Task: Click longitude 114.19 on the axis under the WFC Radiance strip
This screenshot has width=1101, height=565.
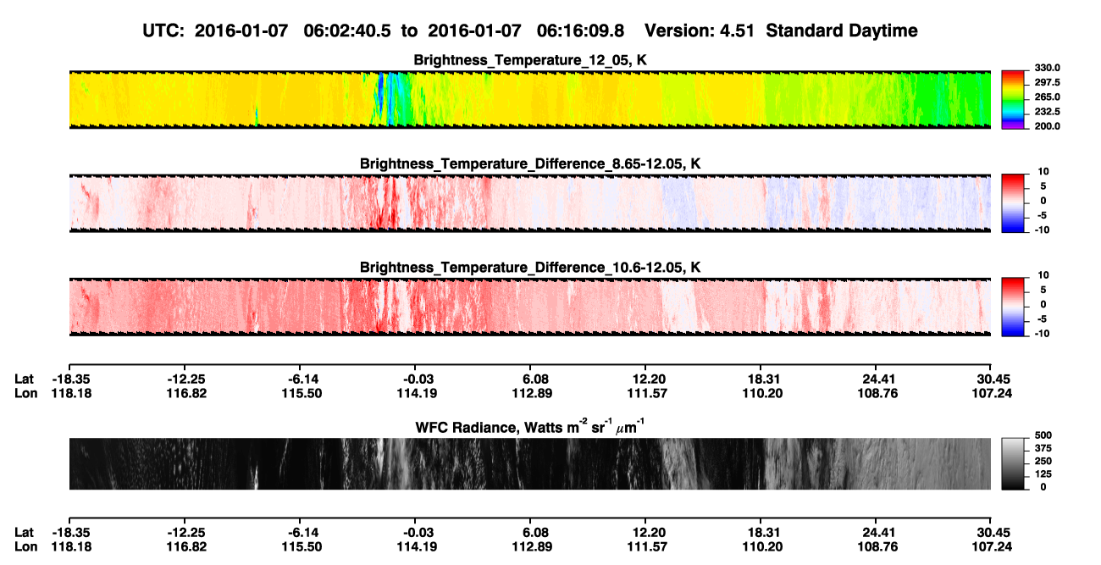Action: tap(418, 546)
